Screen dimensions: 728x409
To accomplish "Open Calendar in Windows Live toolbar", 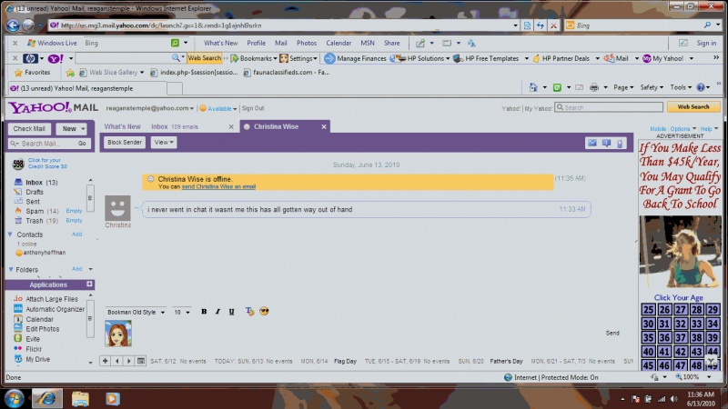I will [x=339, y=43].
